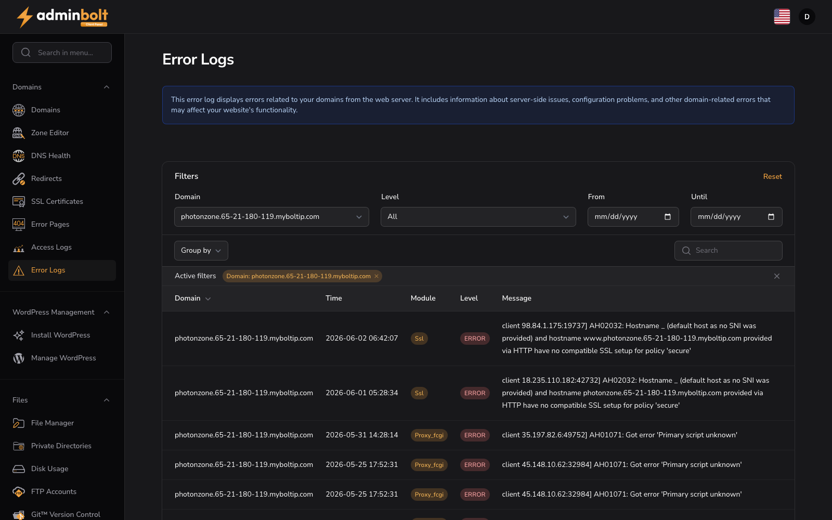The image size is (832, 520).
Task: Open Disk Usage
Action: (62, 469)
